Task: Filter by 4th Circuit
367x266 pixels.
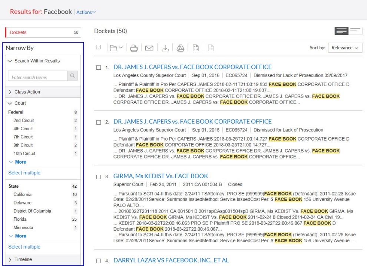Action: (x=23, y=129)
